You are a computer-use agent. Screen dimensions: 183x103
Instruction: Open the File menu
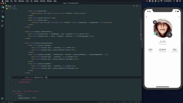tap(11, 1)
